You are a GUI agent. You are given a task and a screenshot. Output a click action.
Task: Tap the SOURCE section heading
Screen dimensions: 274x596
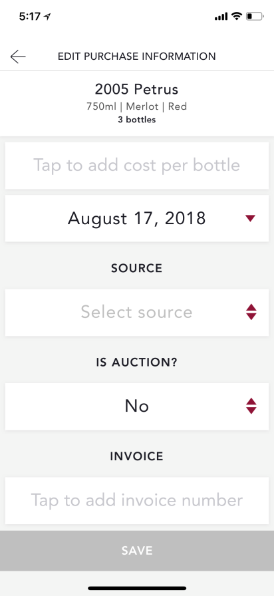(137, 268)
